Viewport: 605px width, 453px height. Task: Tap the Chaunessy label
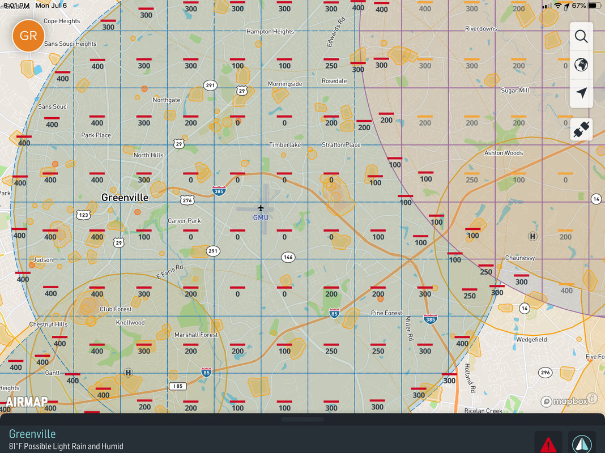[x=519, y=258]
